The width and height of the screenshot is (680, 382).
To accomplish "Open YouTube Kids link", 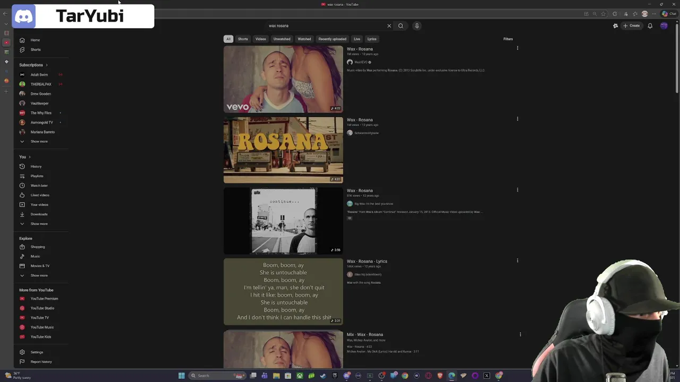I will (x=40, y=337).
